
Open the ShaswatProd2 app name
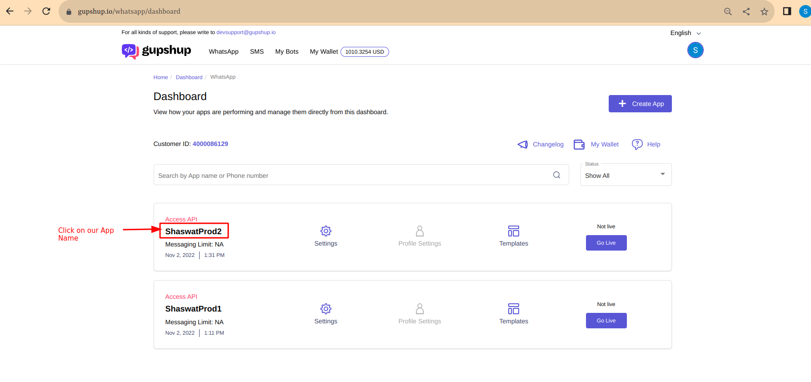pos(194,231)
